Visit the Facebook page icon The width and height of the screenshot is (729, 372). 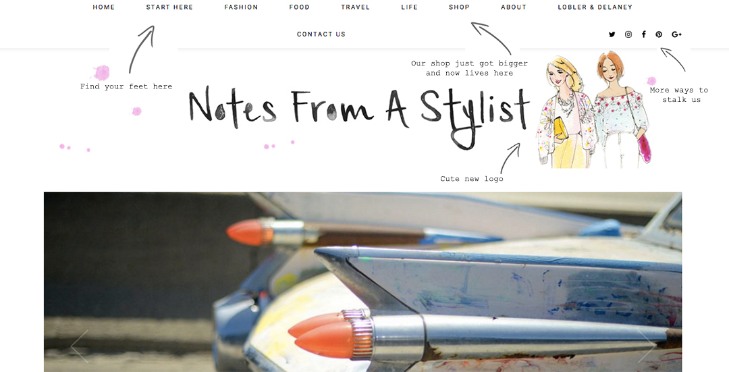tap(644, 34)
